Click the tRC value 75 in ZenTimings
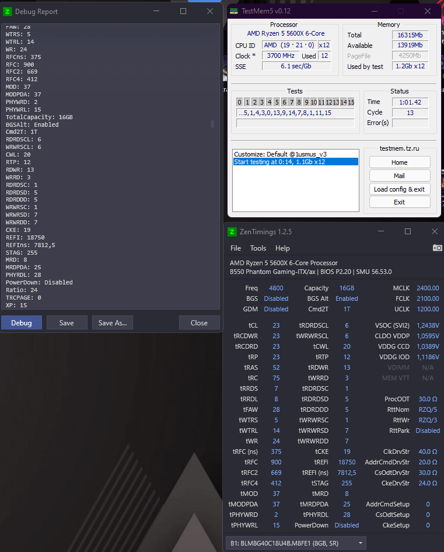444x552 pixels. point(276,378)
